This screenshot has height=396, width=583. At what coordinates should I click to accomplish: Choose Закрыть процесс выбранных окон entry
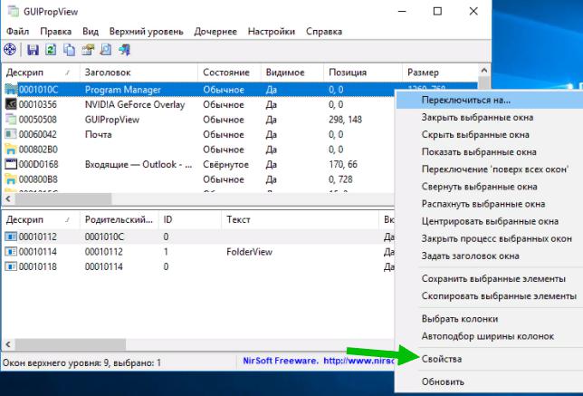coord(489,238)
